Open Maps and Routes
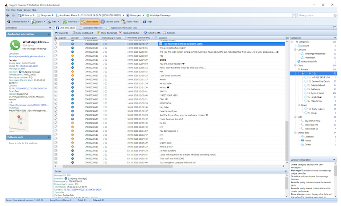The image size is (341, 206). click(x=129, y=33)
